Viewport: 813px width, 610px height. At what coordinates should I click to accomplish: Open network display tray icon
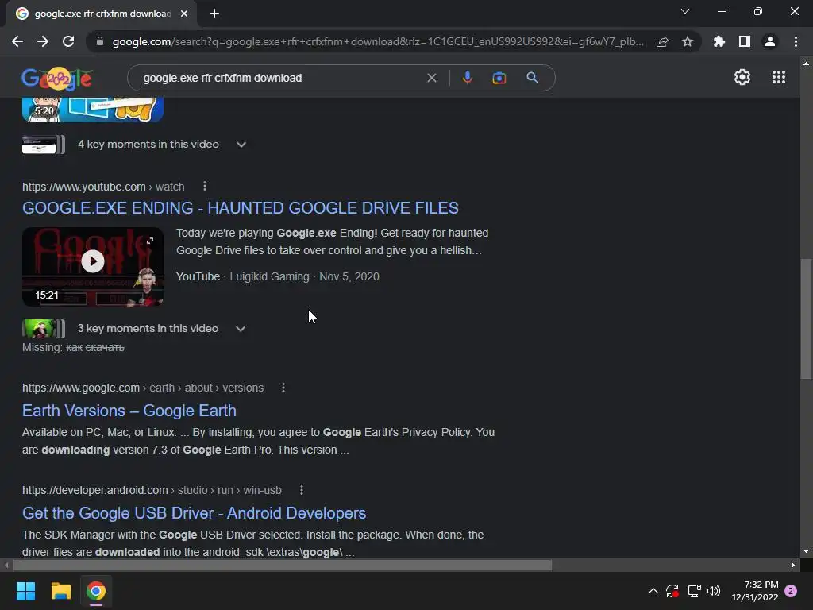pos(694,591)
